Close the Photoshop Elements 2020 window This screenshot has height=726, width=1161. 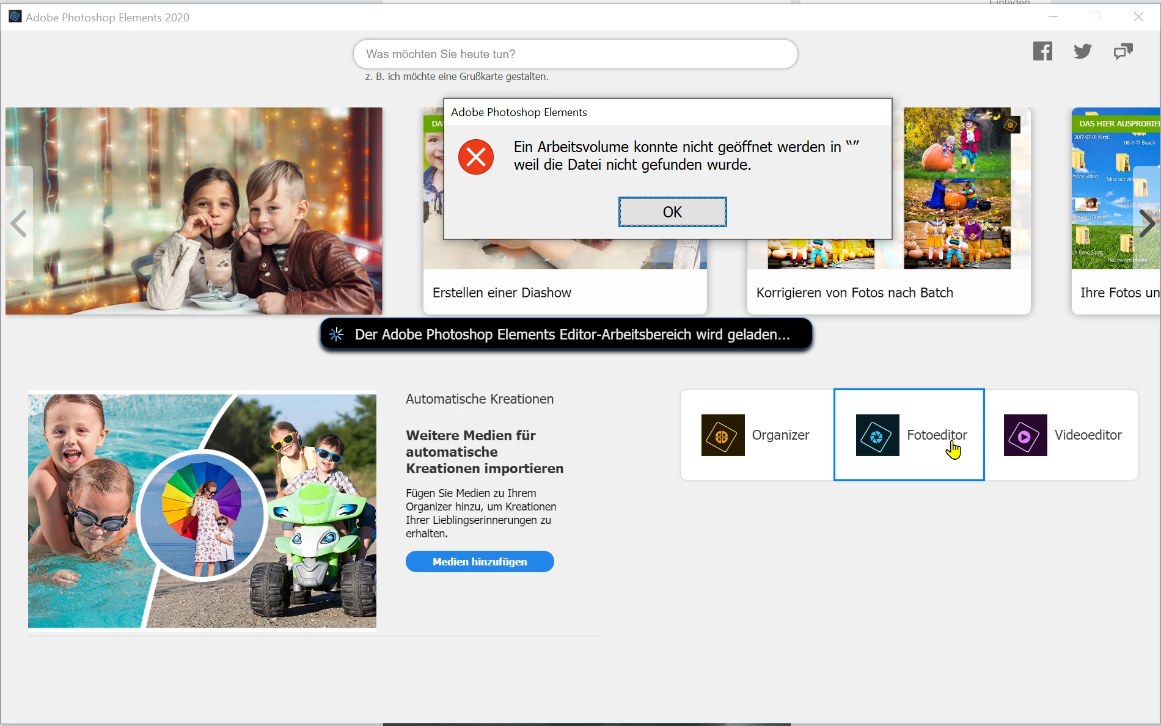point(1138,17)
